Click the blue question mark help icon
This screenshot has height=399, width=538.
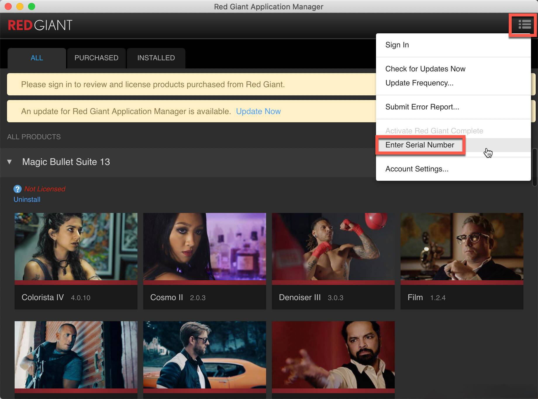(18, 189)
